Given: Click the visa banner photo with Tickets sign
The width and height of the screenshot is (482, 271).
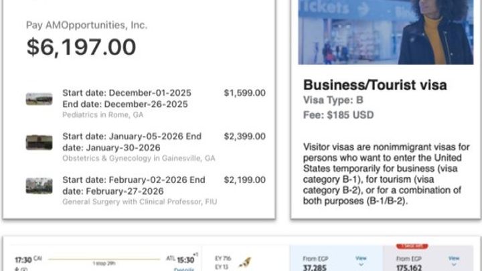Looking at the screenshot, I should coord(386,32).
